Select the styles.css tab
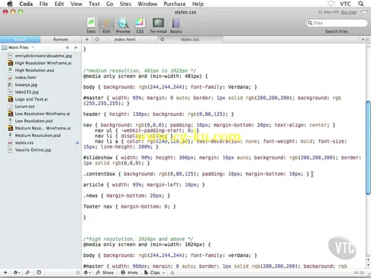The image size is (371, 278). coord(190,39)
